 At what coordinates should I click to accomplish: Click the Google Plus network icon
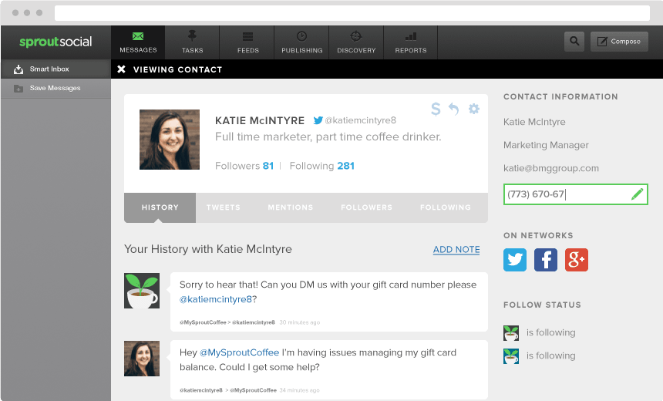(577, 260)
